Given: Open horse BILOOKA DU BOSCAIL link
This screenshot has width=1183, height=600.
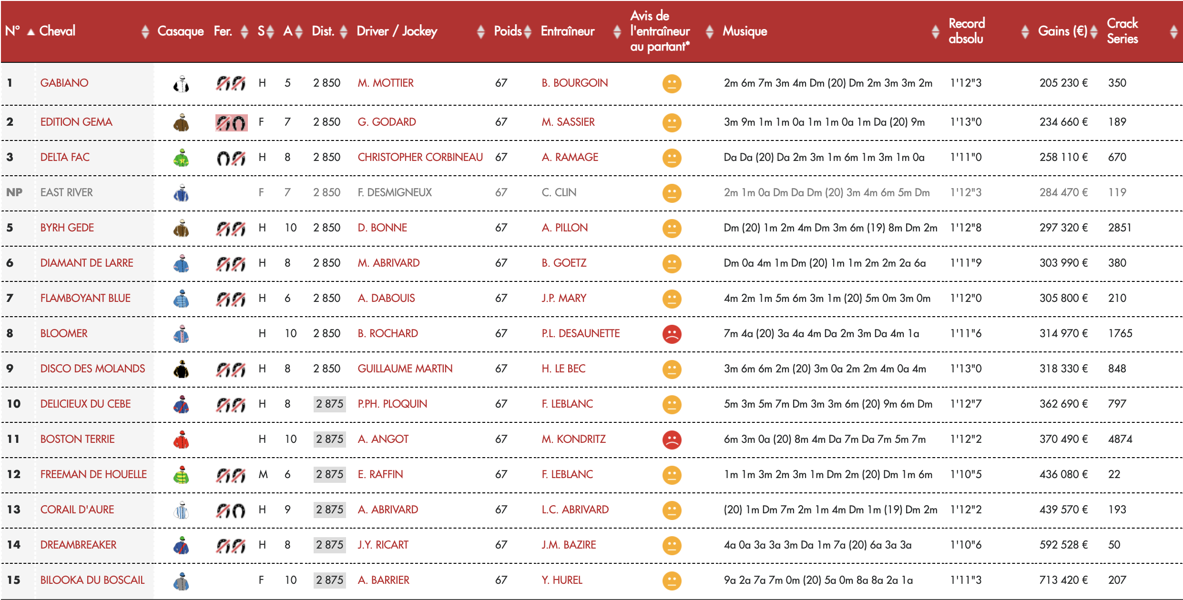Looking at the screenshot, I should (x=92, y=580).
